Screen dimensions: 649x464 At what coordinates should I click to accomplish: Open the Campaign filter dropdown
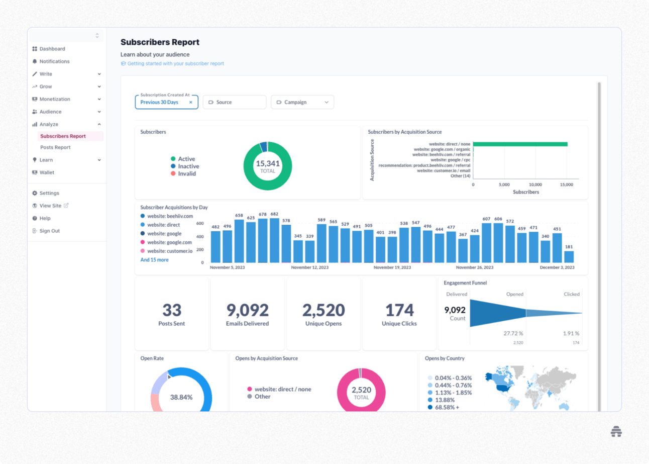[x=302, y=102]
